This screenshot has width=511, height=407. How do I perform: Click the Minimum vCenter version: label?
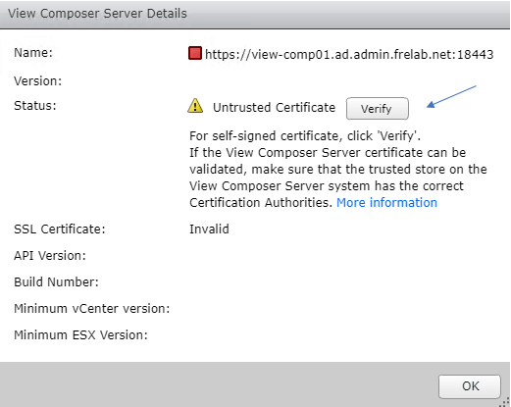pyautogui.click(x=92, y=309)
